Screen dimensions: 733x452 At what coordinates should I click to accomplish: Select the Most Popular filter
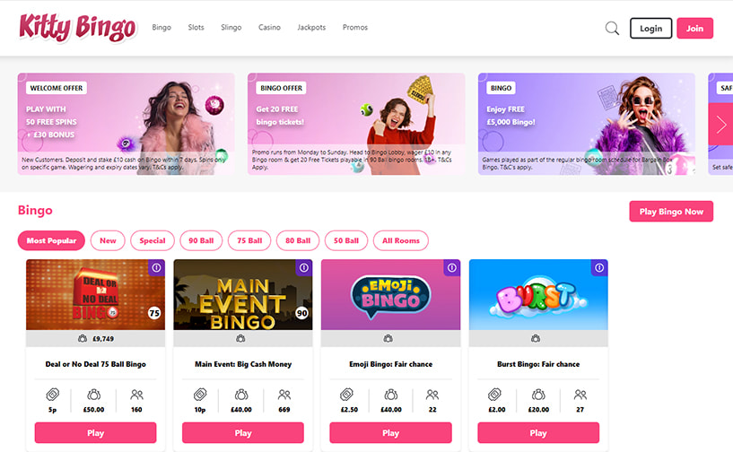(51, 240)
